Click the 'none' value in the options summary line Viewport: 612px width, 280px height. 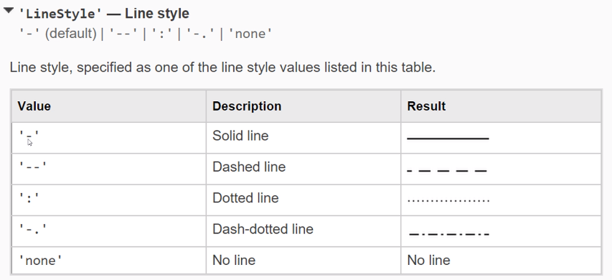[250, 34]
